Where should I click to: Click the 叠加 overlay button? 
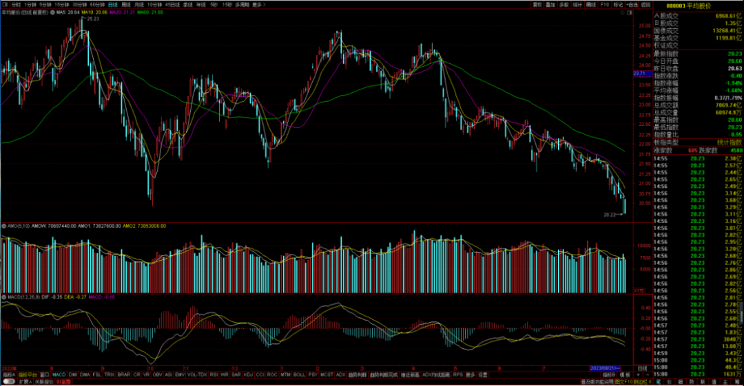(550, 4)
